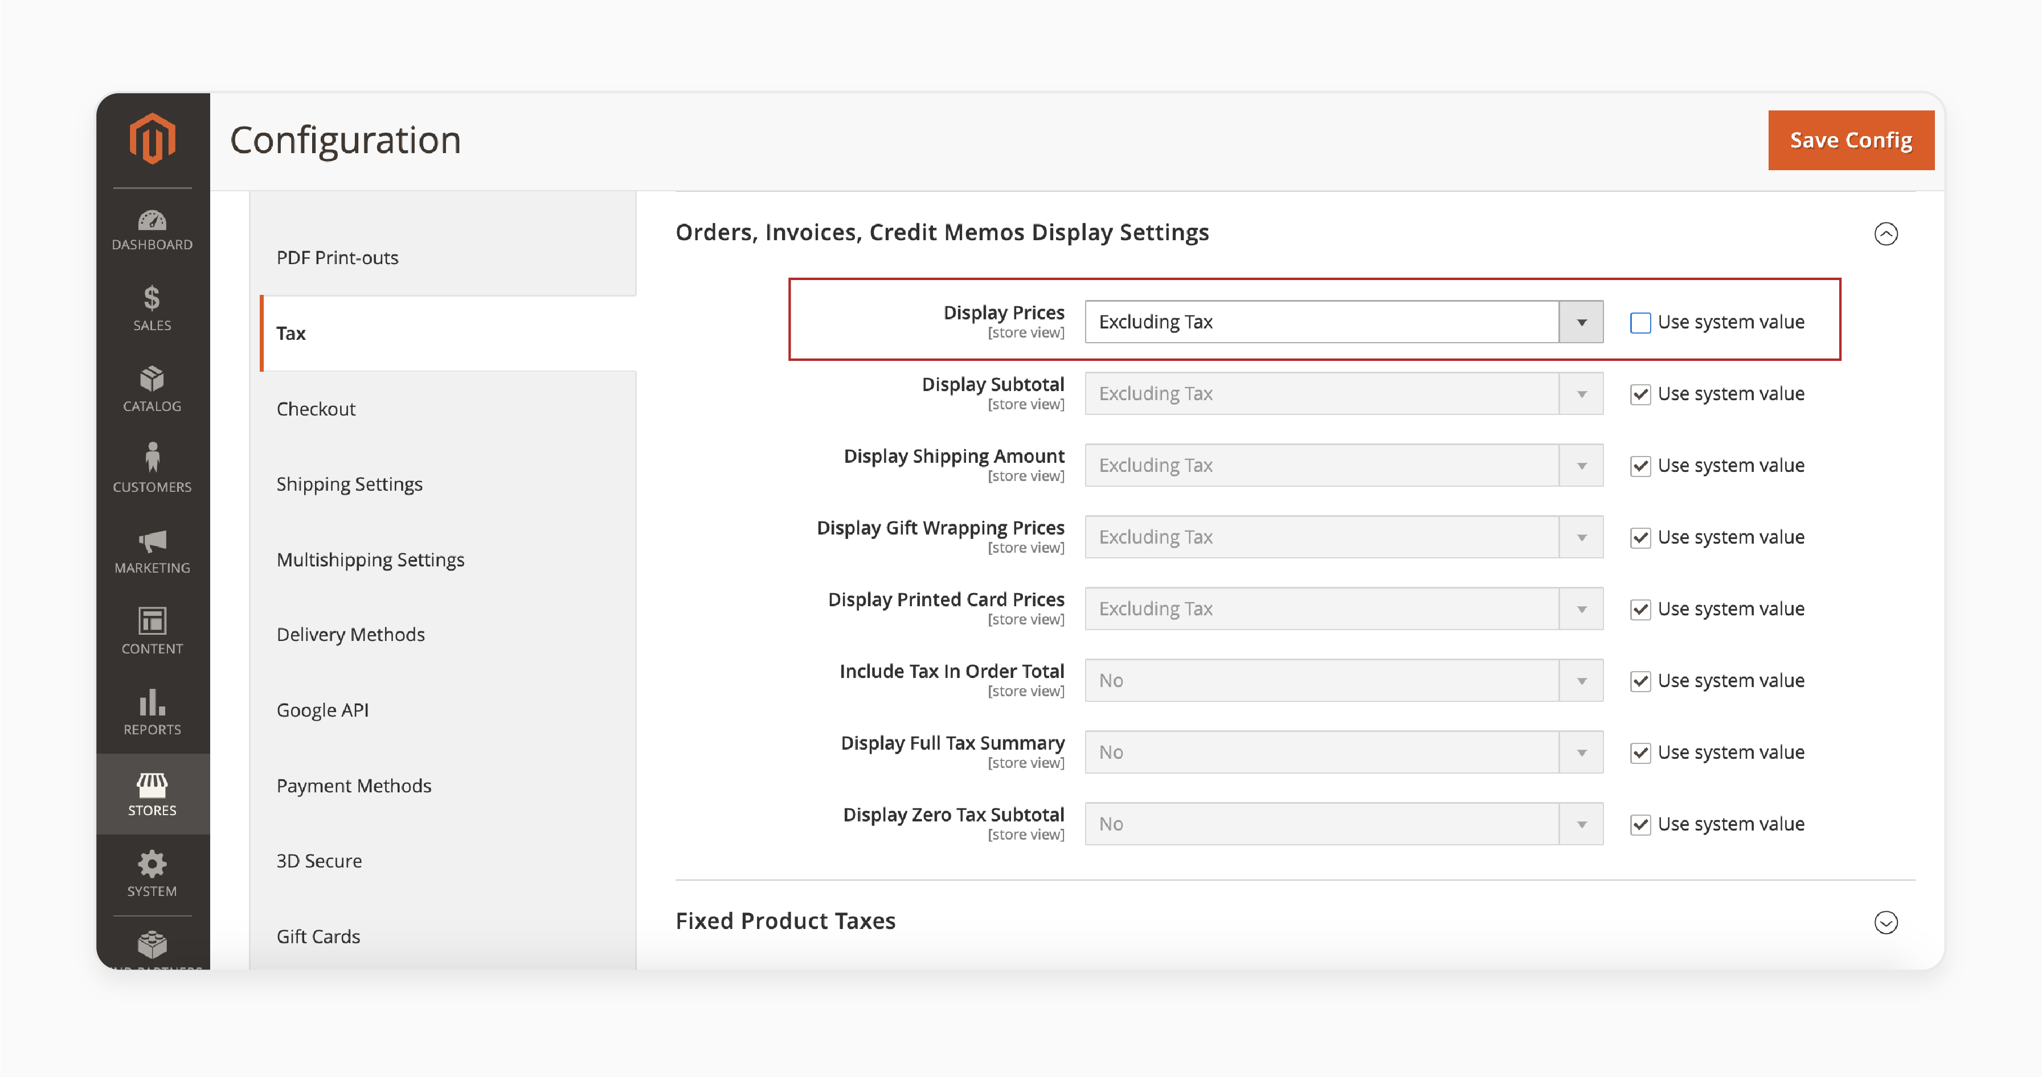Uncheck Use system value for Printed Card Prices
The height and width of the screenshot is (1077, 2042).
tap(1640, 610)
